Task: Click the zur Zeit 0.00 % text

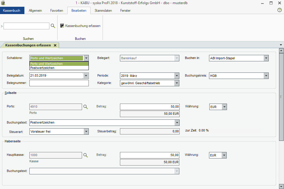Action: [197, 130]
